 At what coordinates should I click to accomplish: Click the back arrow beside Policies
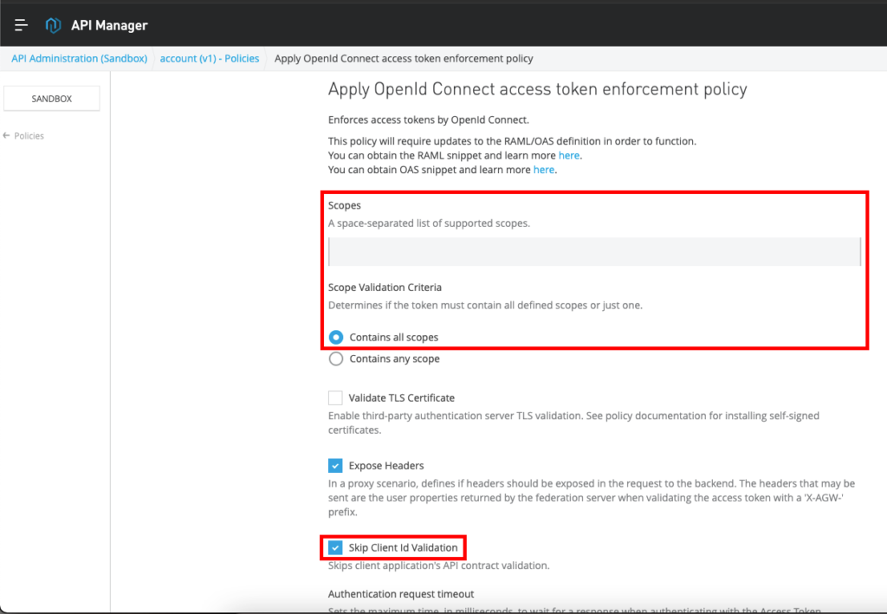(7, 136)
